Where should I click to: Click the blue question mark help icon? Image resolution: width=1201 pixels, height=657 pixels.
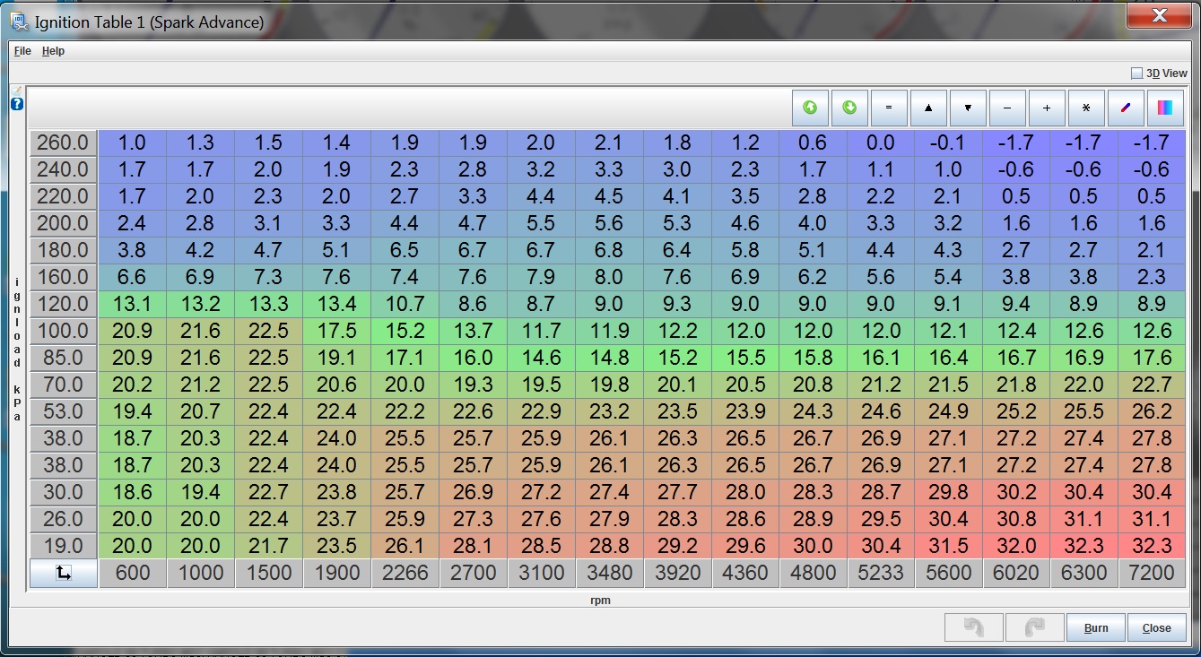[x=17, y=104]
